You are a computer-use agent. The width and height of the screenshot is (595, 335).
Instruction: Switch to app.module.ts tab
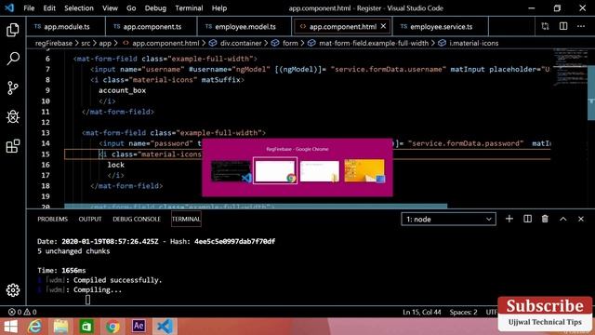click(x=66, y=27)
